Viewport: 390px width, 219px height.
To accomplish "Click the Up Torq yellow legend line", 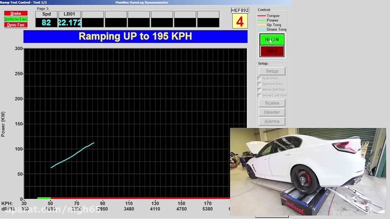I will [262, 25].
